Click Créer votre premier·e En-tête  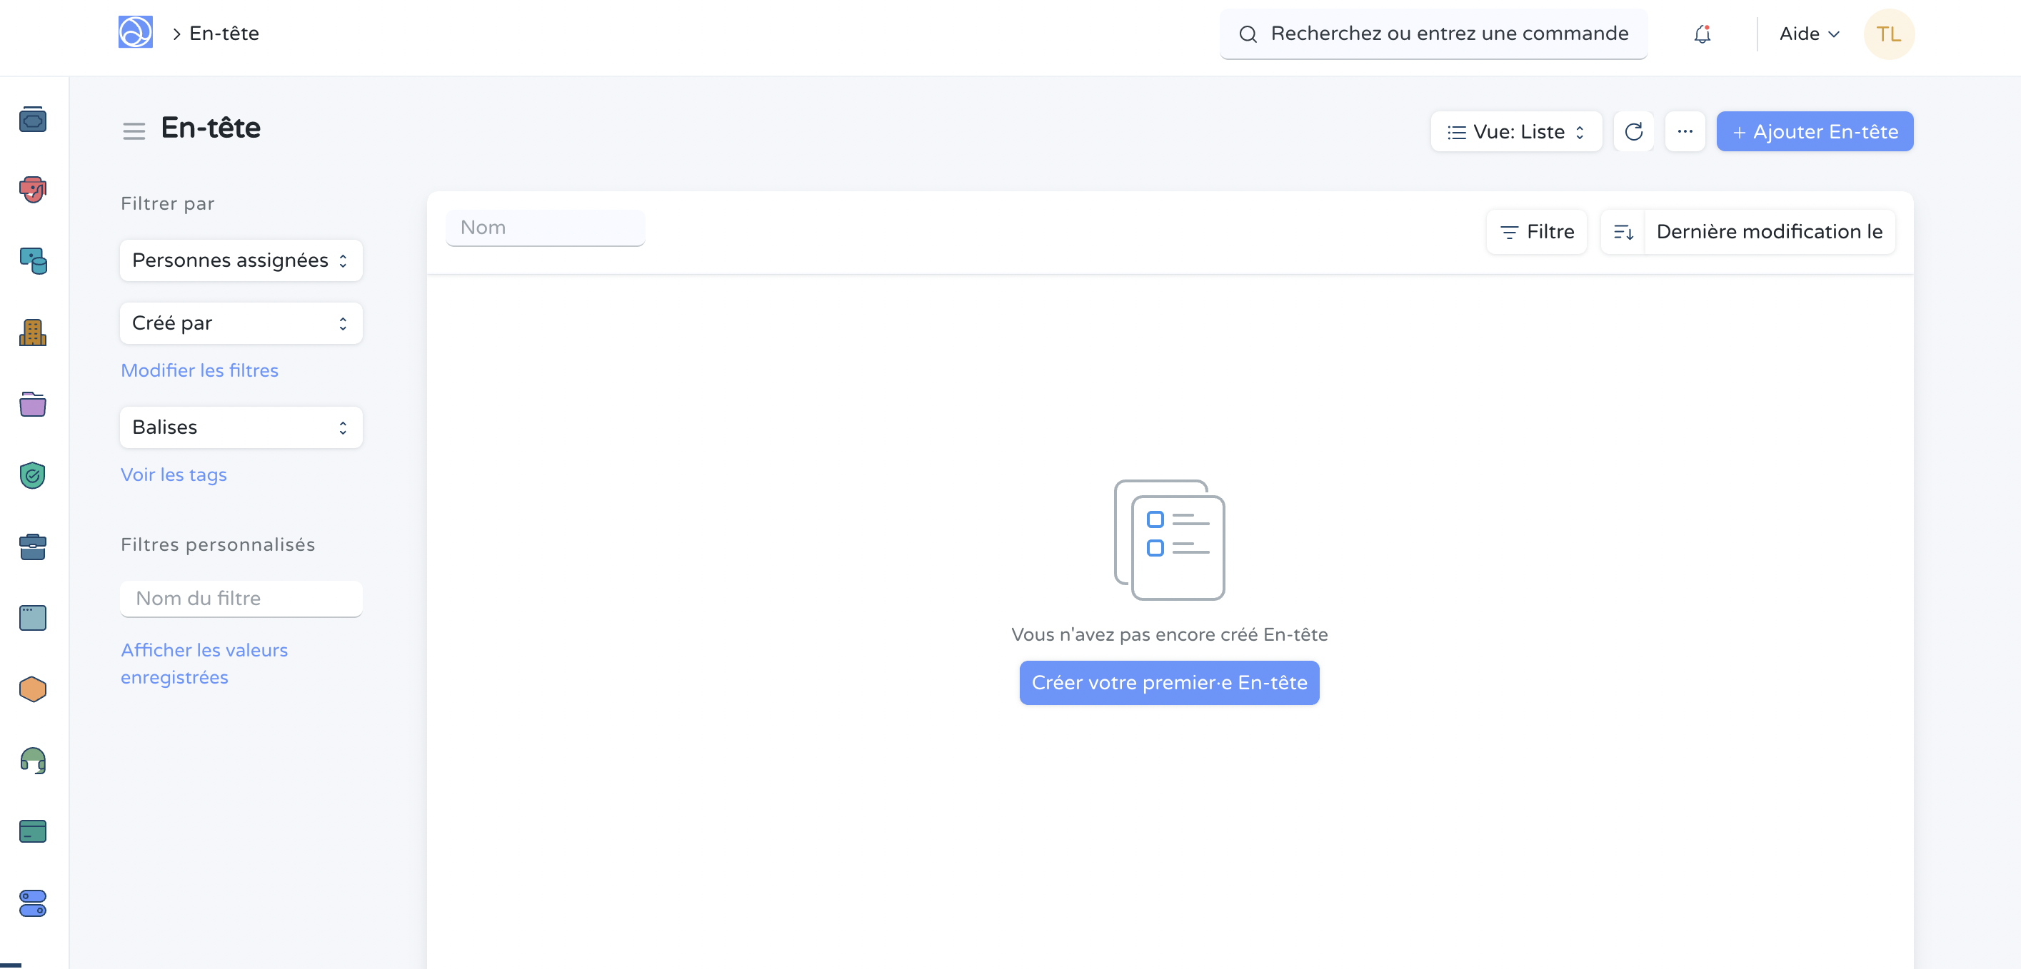(x=1169, y=683)
